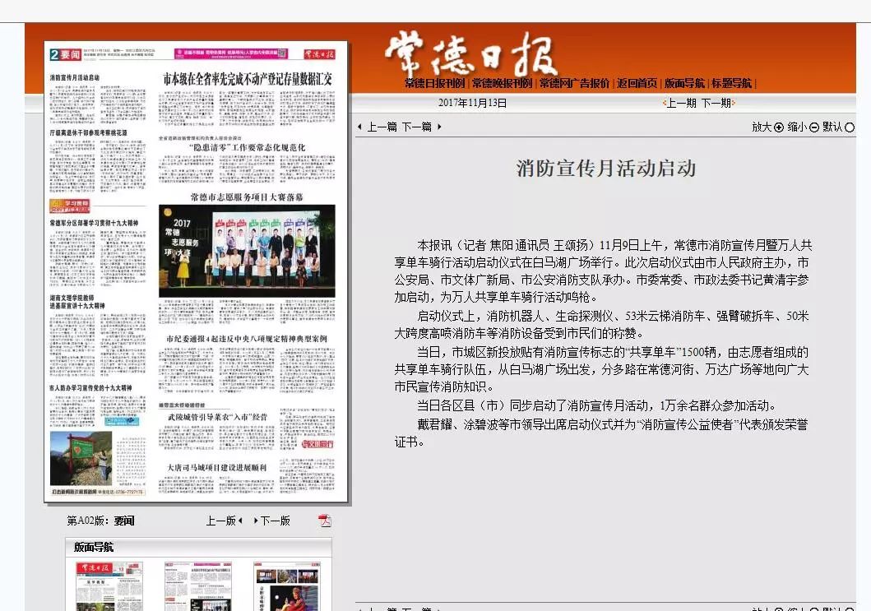The height and width of the screenshot is (611, 871).
Task: Open the PDF icon next to 下一版
Action: (x=322, y=521)
